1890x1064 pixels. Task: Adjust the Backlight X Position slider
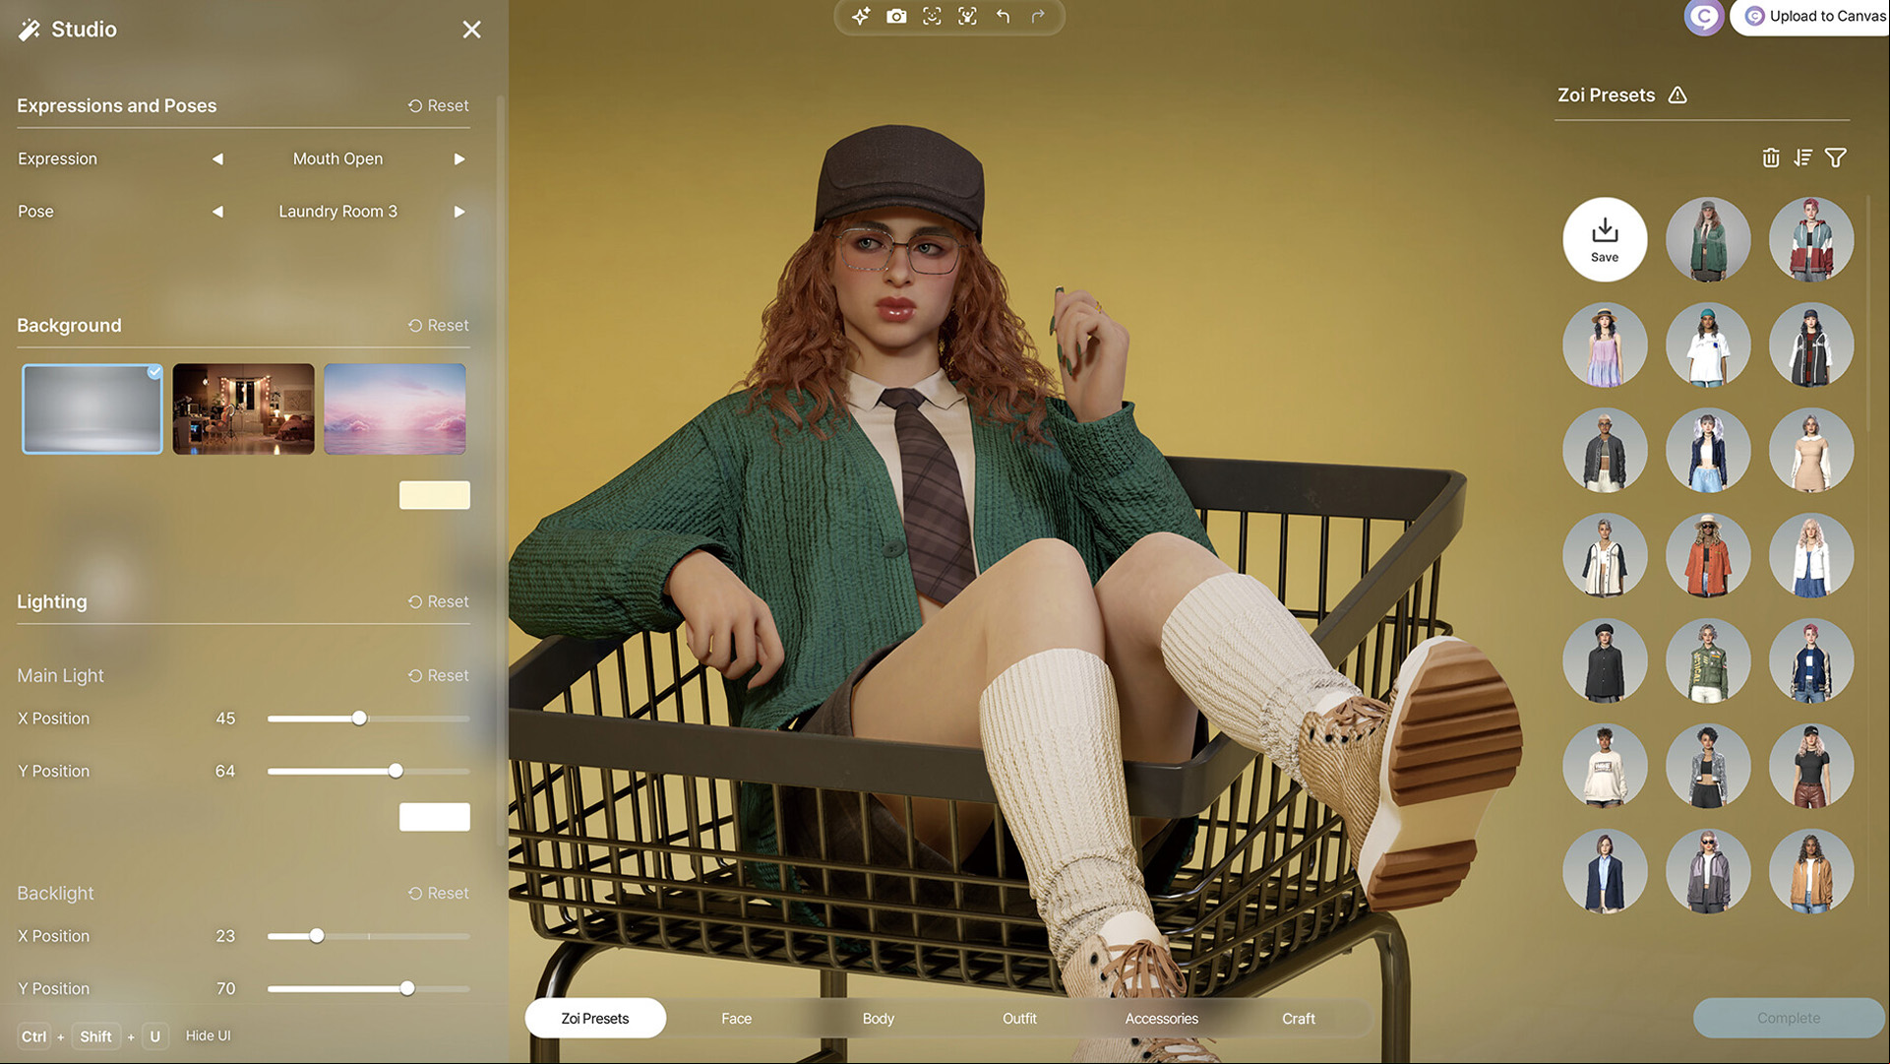click(368, 936)
